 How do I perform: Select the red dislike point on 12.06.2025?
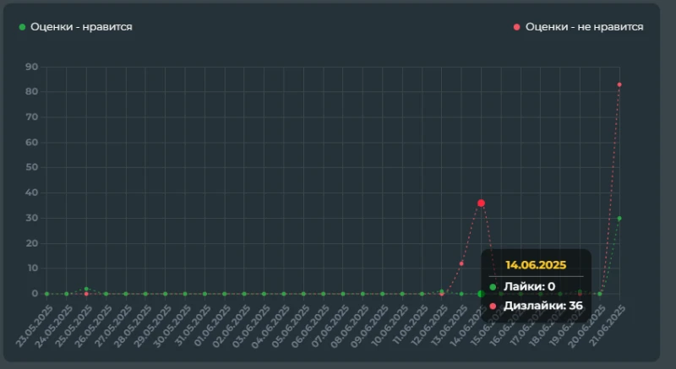pos(441,294)
